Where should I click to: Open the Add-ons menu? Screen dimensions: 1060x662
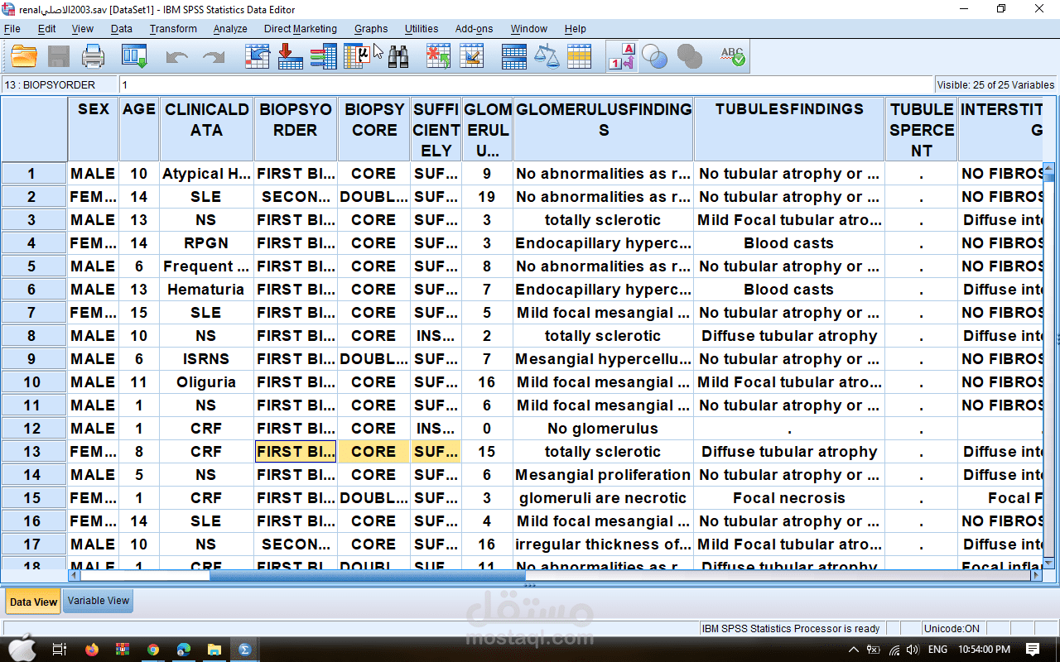[x=474, y=28]
